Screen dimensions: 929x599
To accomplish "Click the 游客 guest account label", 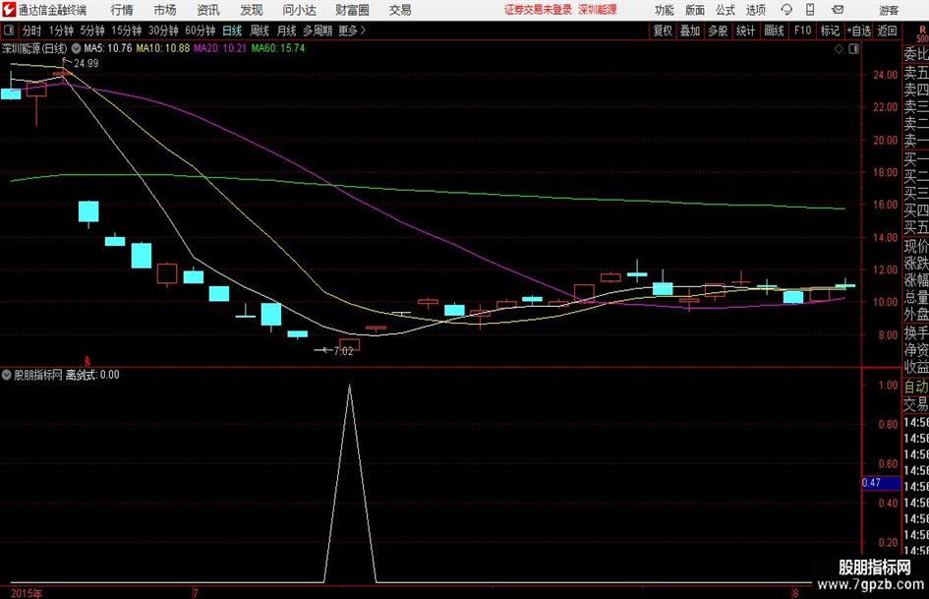I will click(x=889, y=10).
